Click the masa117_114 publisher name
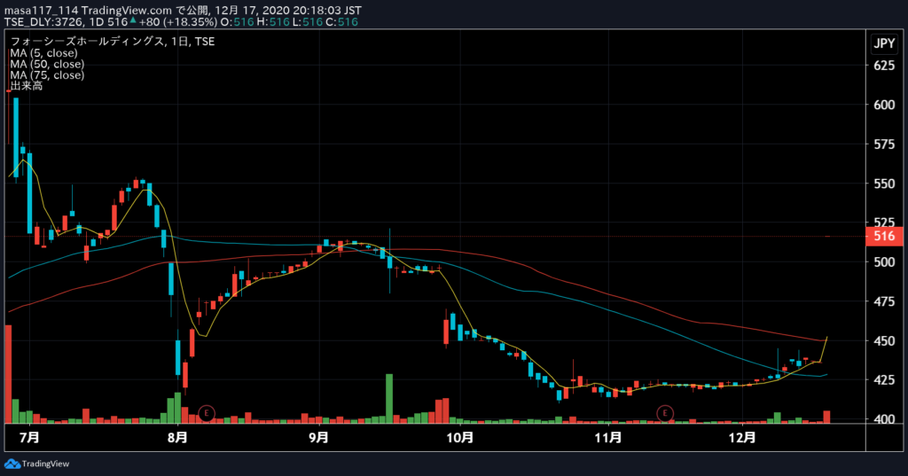 click(x=41, y=11)
